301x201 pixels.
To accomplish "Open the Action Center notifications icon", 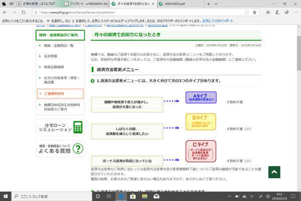I will pos(293,196).
